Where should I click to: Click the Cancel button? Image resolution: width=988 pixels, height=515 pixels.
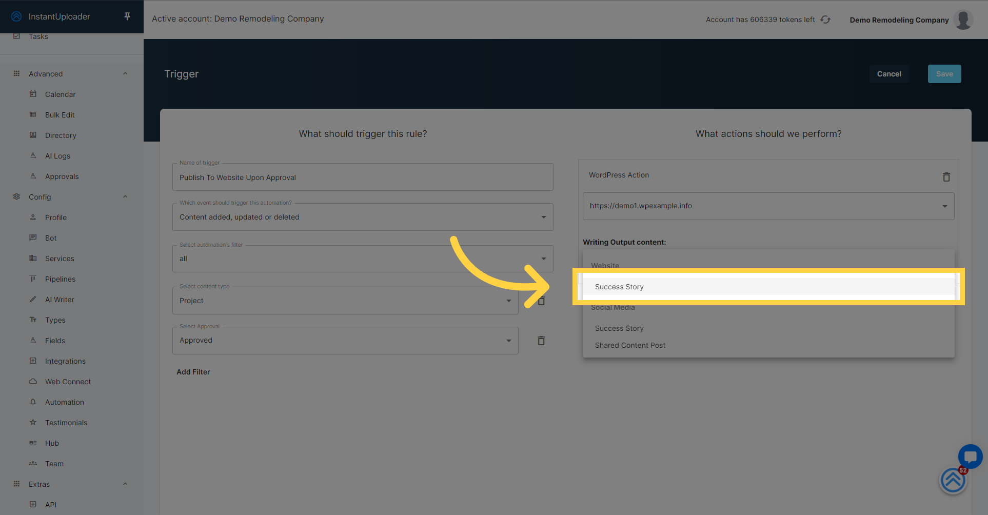(x=889, y=74)
